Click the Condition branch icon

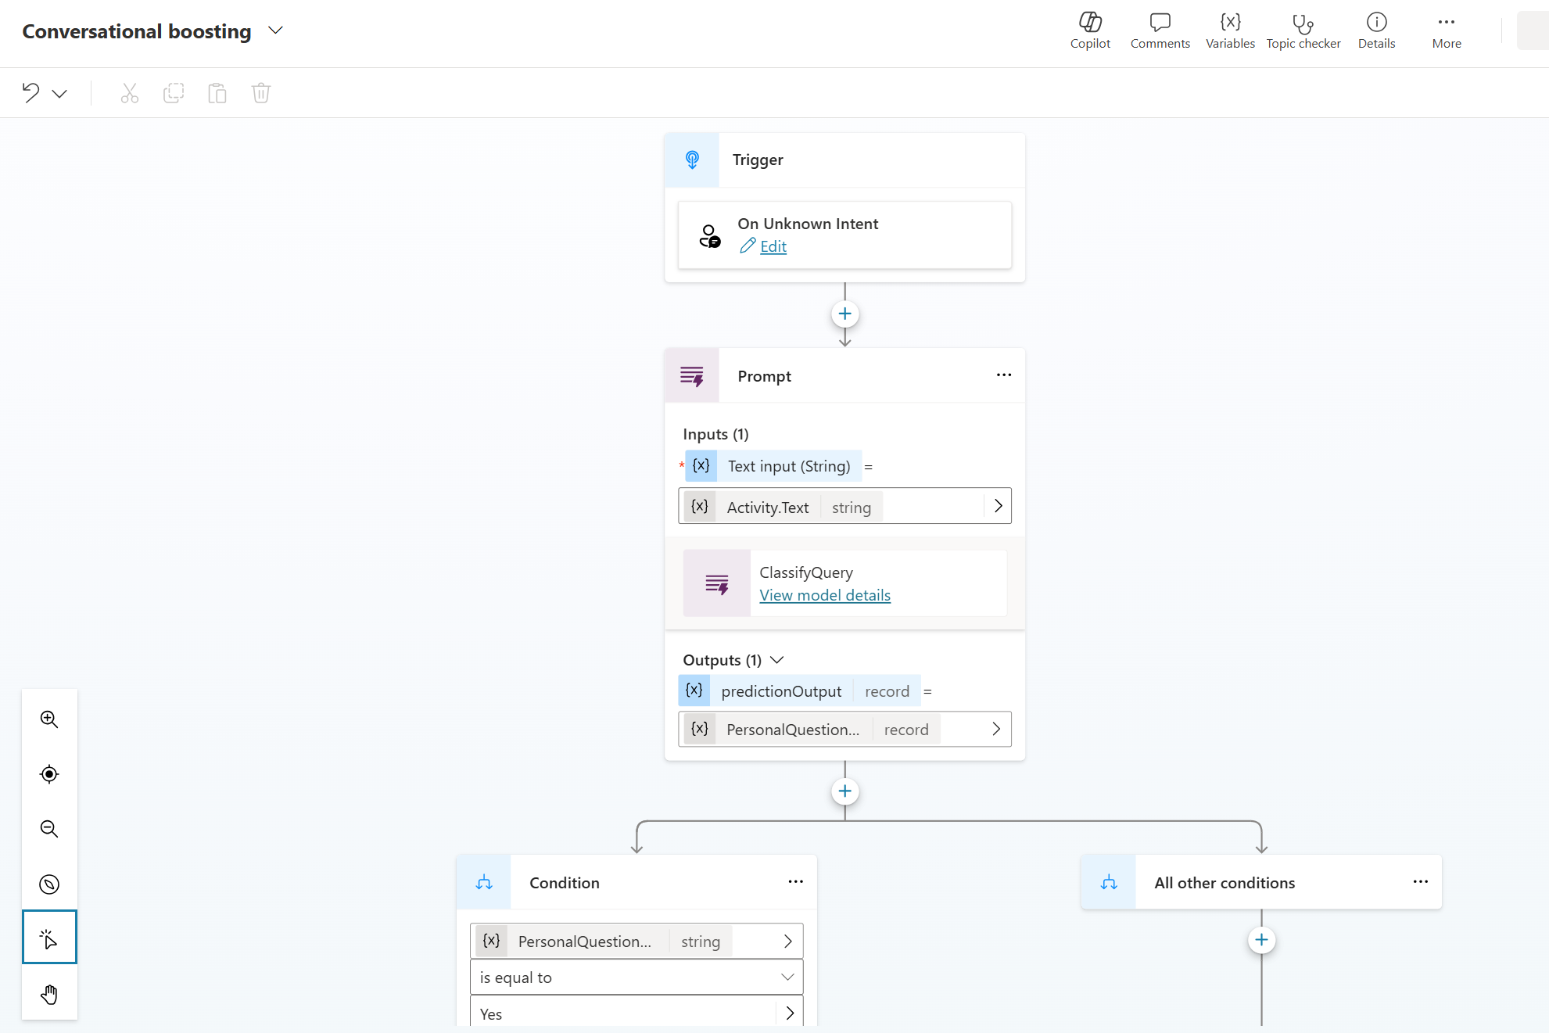pyautogui.click(x=484, y=882)
